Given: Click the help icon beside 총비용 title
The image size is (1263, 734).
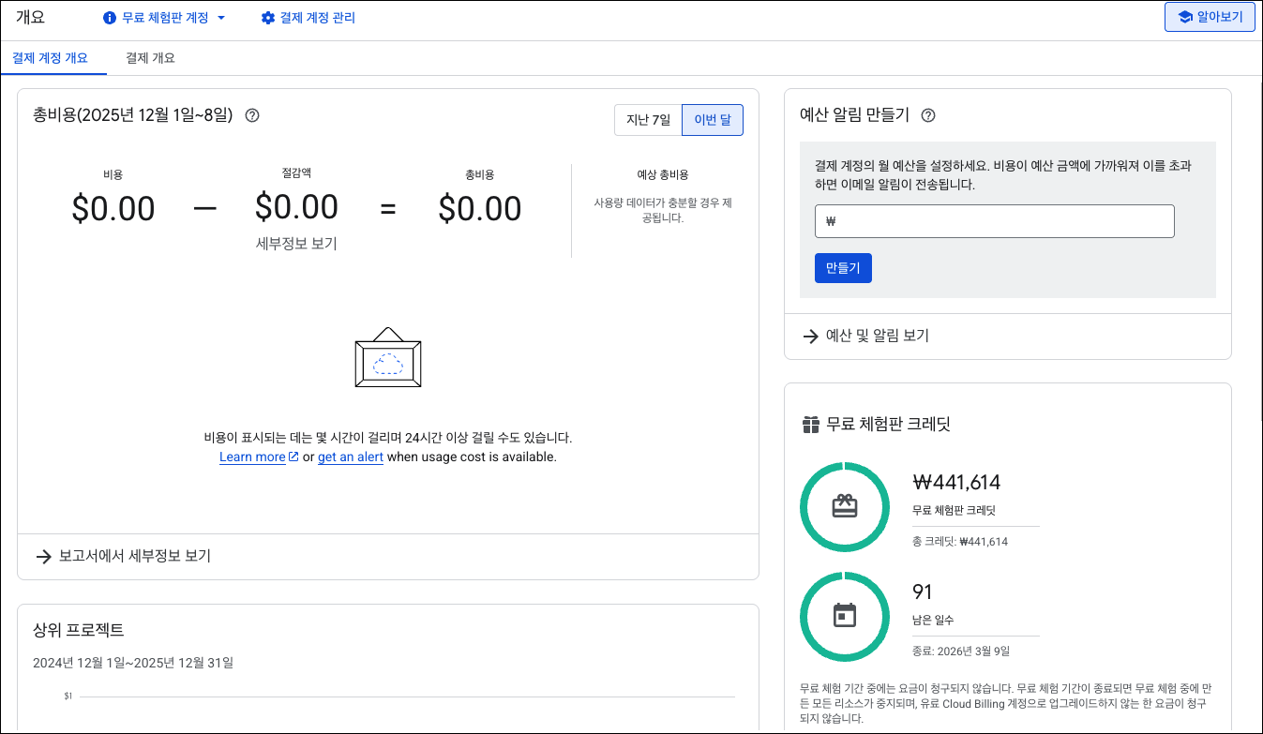Looking at the screenshot, I should click(251, 115).
